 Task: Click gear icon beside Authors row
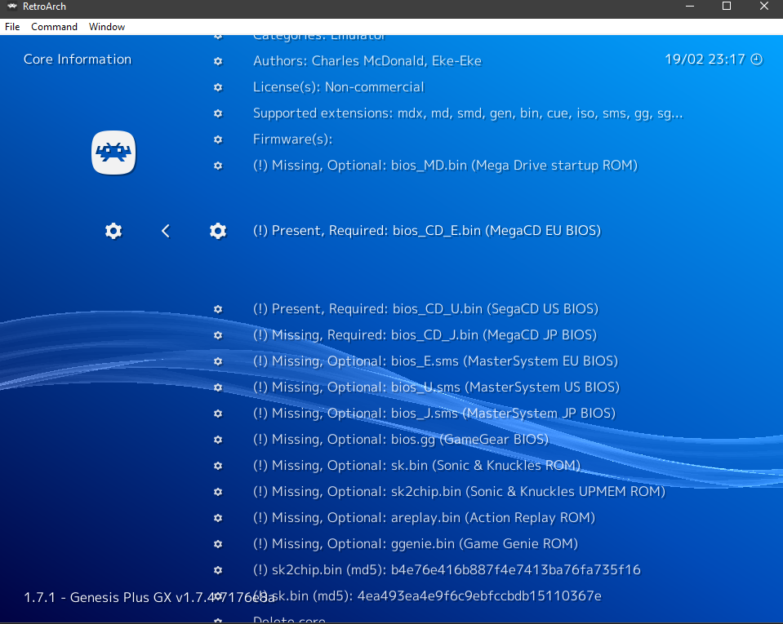point(218,61)
